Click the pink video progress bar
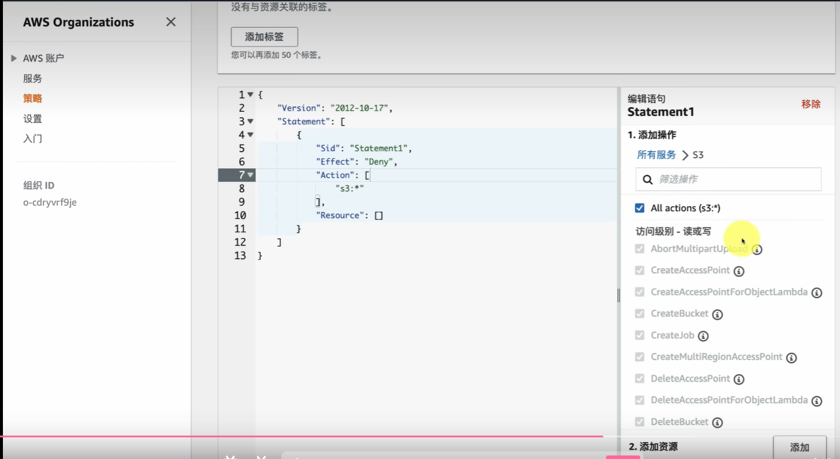This screenshot has width=840, height=459. point(301,436)
